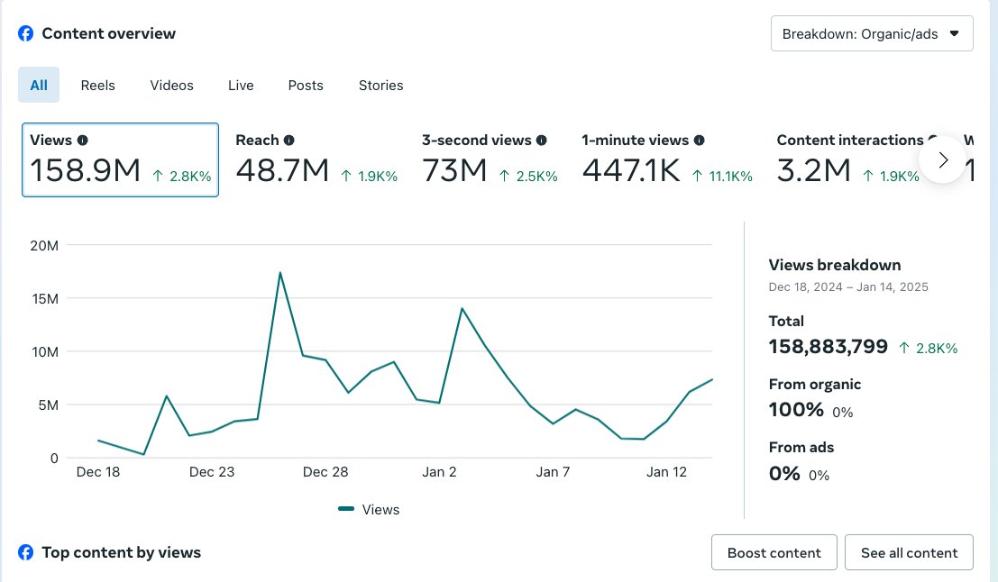Switch to the Stories tab
Image resolution: width=998 pixels, height=582 pixels.
tap(380, 86)
